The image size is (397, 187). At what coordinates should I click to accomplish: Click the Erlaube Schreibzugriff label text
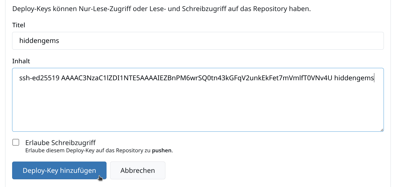pyautogui.click(x=60, y=143)
